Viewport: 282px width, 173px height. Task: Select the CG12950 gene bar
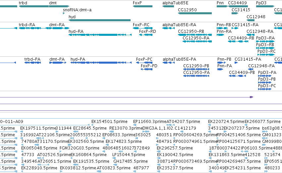(195, 13)
